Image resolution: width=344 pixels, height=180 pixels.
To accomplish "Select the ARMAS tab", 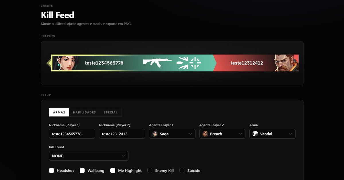I will [59, 112].
